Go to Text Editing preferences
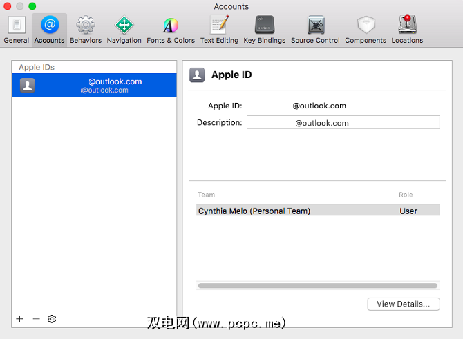 click(x=219, y=30)
